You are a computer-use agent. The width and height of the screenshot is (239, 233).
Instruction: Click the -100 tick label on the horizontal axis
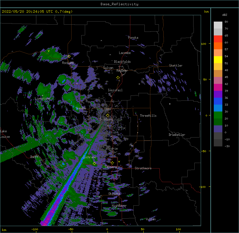tap(35, 229)
